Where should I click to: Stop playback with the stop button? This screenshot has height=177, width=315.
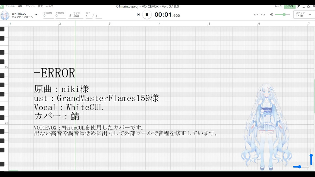147,14
